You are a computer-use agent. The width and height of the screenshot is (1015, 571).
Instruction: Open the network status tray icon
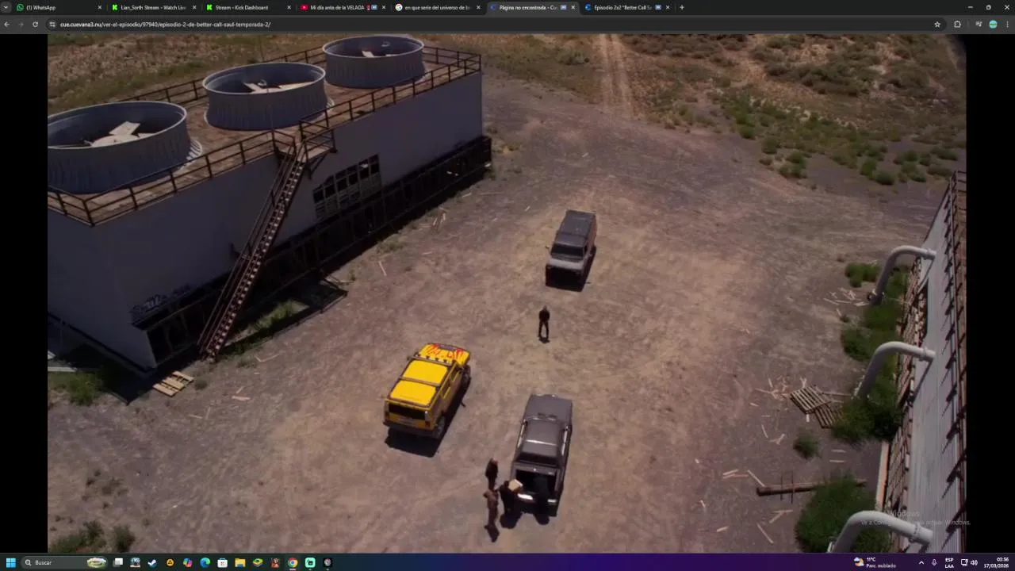tap(964, 562)
